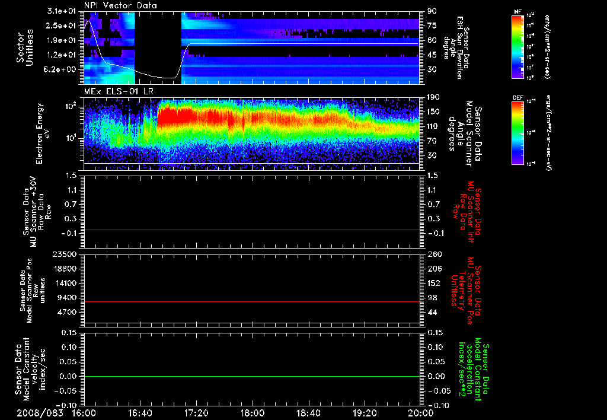Click the 23500 scanner position tick

tap(64, 254)
